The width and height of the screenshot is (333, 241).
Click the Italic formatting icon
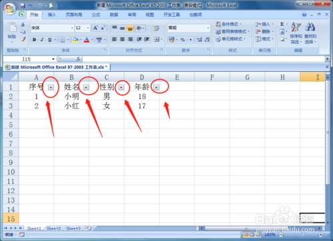pos(42,40)
